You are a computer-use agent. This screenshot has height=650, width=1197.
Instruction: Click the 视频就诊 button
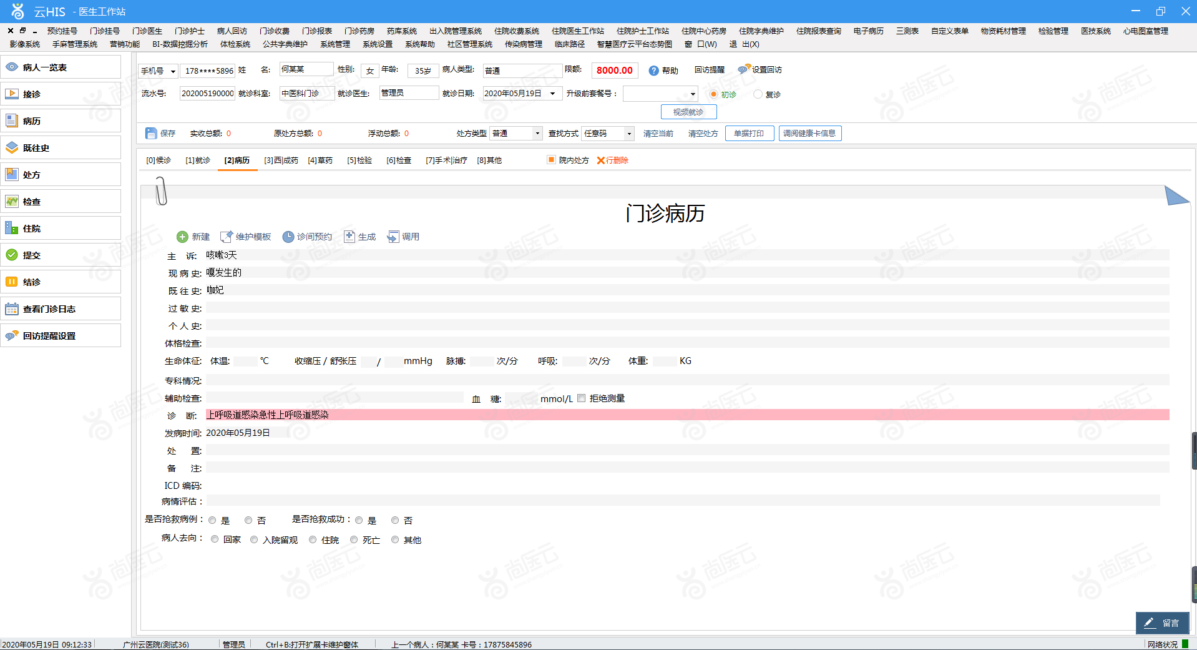coord(688,112)
